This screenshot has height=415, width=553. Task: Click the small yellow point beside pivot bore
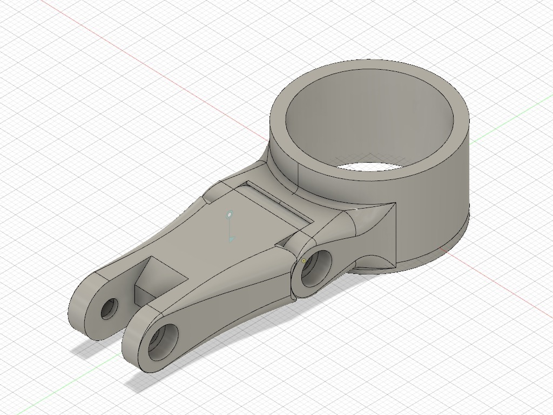coord(304,261)
